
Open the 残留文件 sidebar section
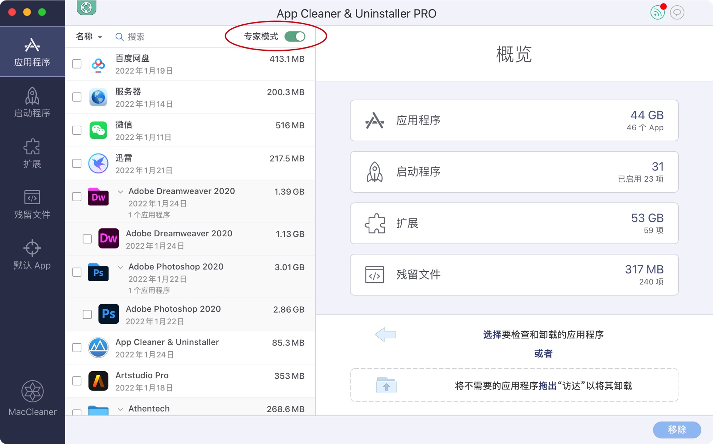[32, 204]
